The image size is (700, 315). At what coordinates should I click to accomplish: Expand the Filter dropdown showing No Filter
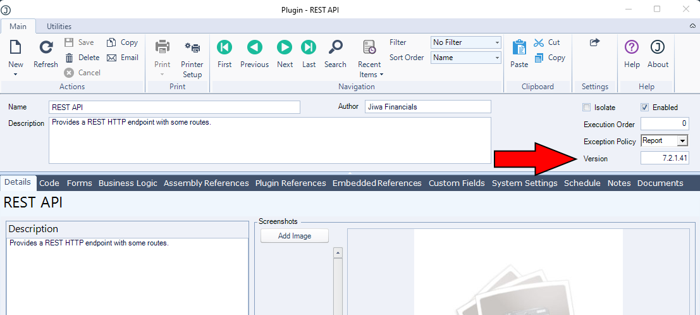[497, 42]
